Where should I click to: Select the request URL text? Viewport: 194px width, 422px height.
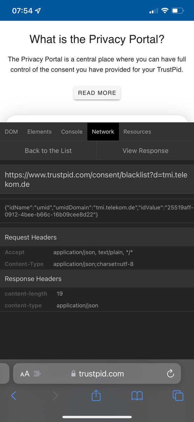97,179
